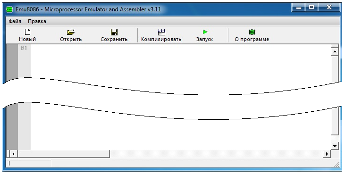This screenshot has height=174, width=345.
Task: Click the vertical scrollbar down arrow
Action: [335, 146]
